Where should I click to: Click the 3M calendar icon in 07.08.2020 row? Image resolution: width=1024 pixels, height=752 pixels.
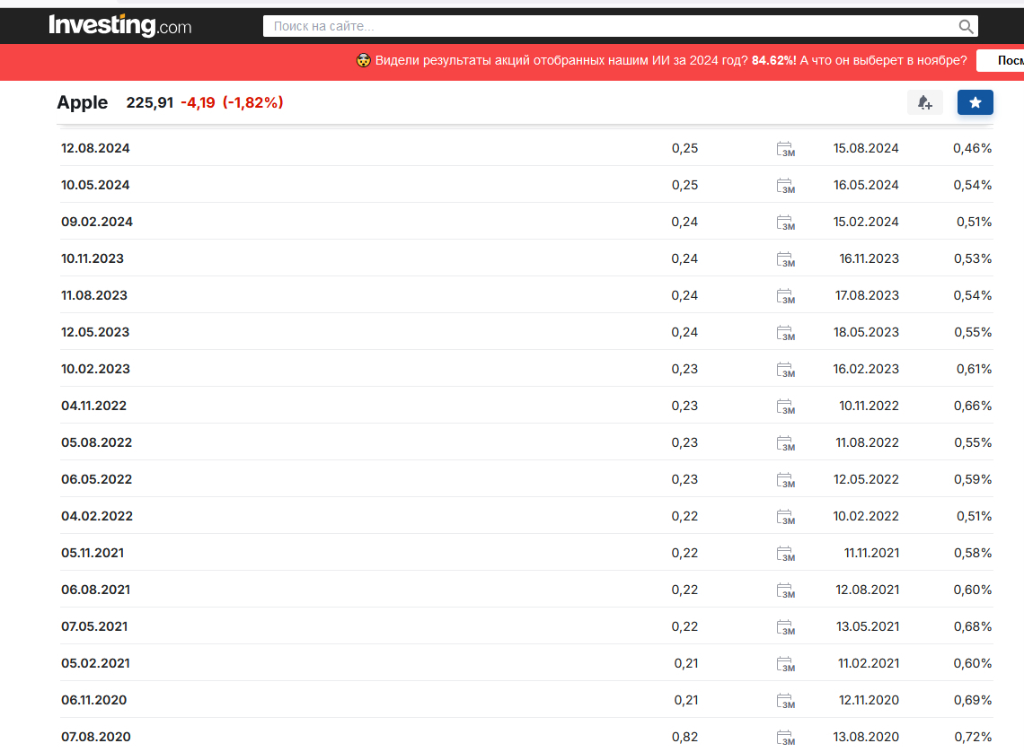tap(786, 738)
